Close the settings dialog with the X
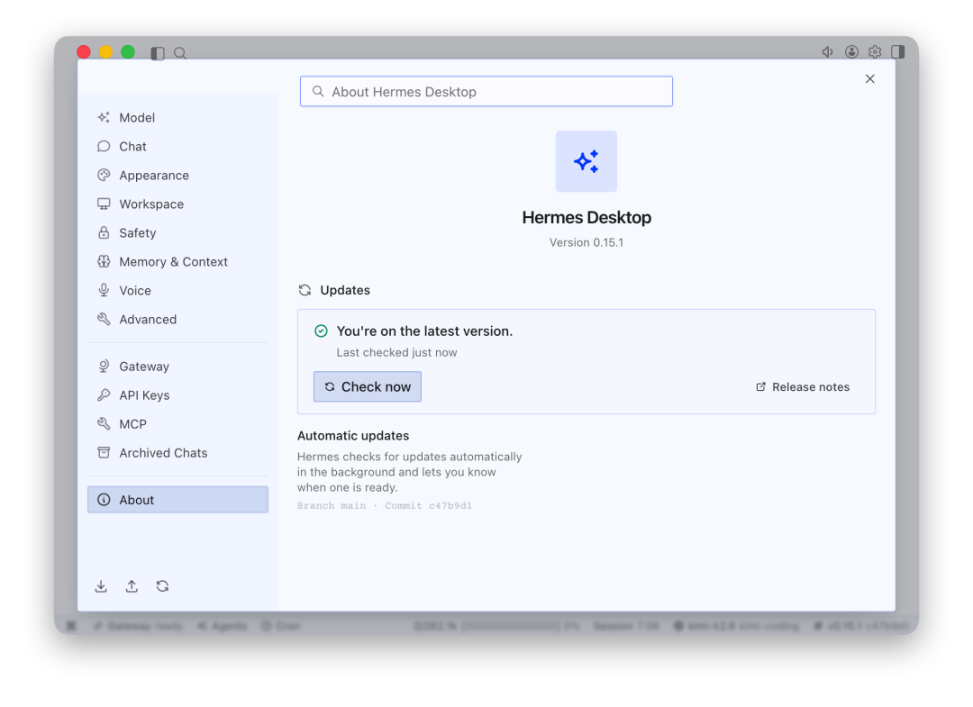This screenshot has height=707, width=973. pyautogui.click(x=870, y=78)
